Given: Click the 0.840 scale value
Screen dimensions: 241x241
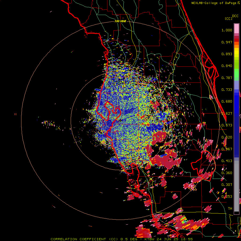Looking at the screenshot, I should (227, 66).
